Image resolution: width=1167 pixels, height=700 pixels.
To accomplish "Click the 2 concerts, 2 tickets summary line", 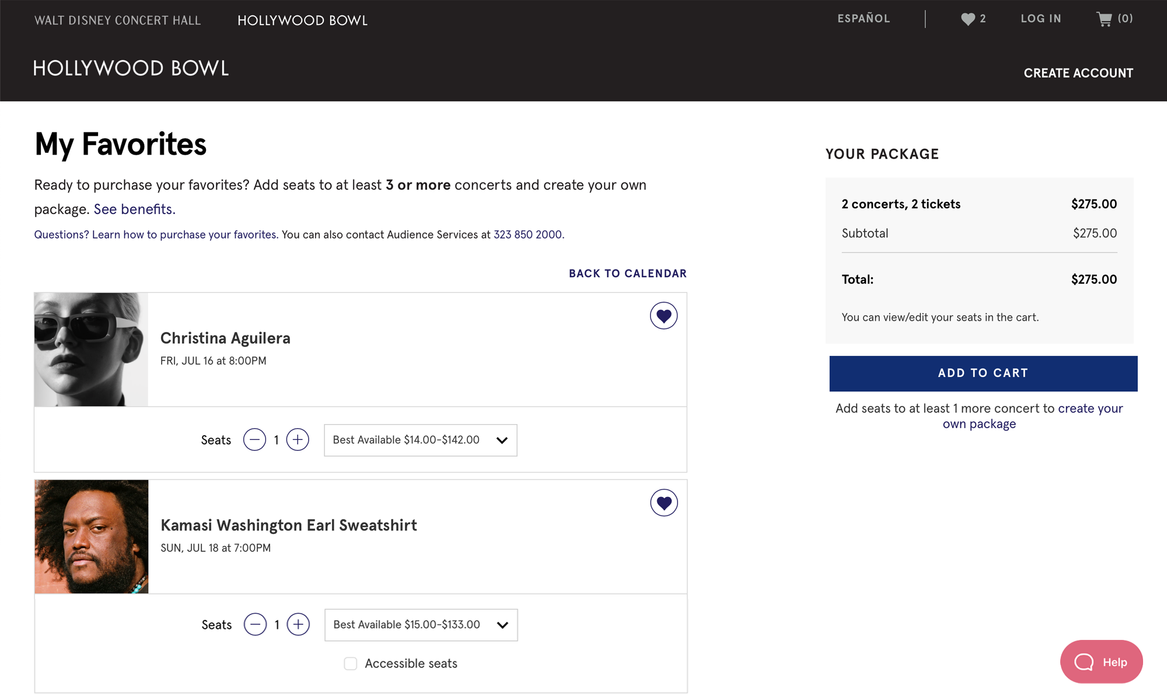I will point(901,204).
